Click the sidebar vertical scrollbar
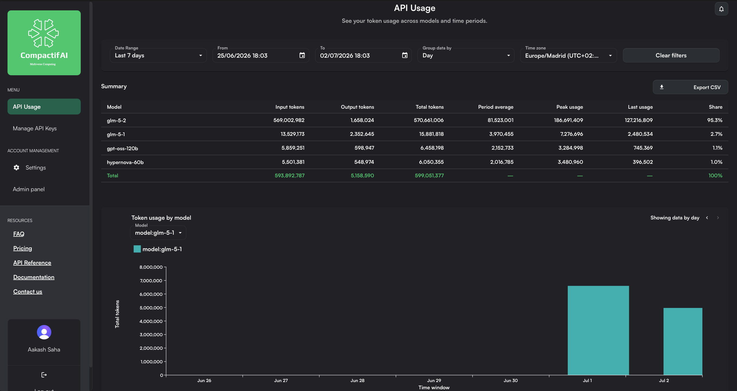This screenshot has width=737, height=391. pos(91,185)
